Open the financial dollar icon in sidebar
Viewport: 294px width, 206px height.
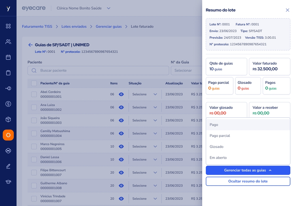point(8,104)
